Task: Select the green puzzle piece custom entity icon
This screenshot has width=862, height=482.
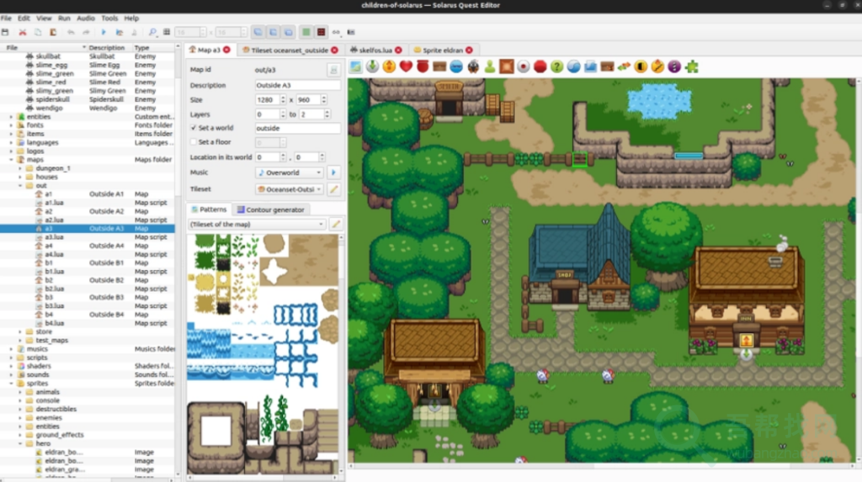Action: point(691,66)
